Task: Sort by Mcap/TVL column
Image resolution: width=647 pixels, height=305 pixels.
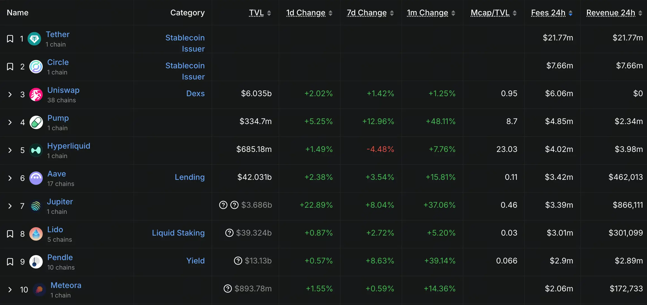Action: coord(494,13)
